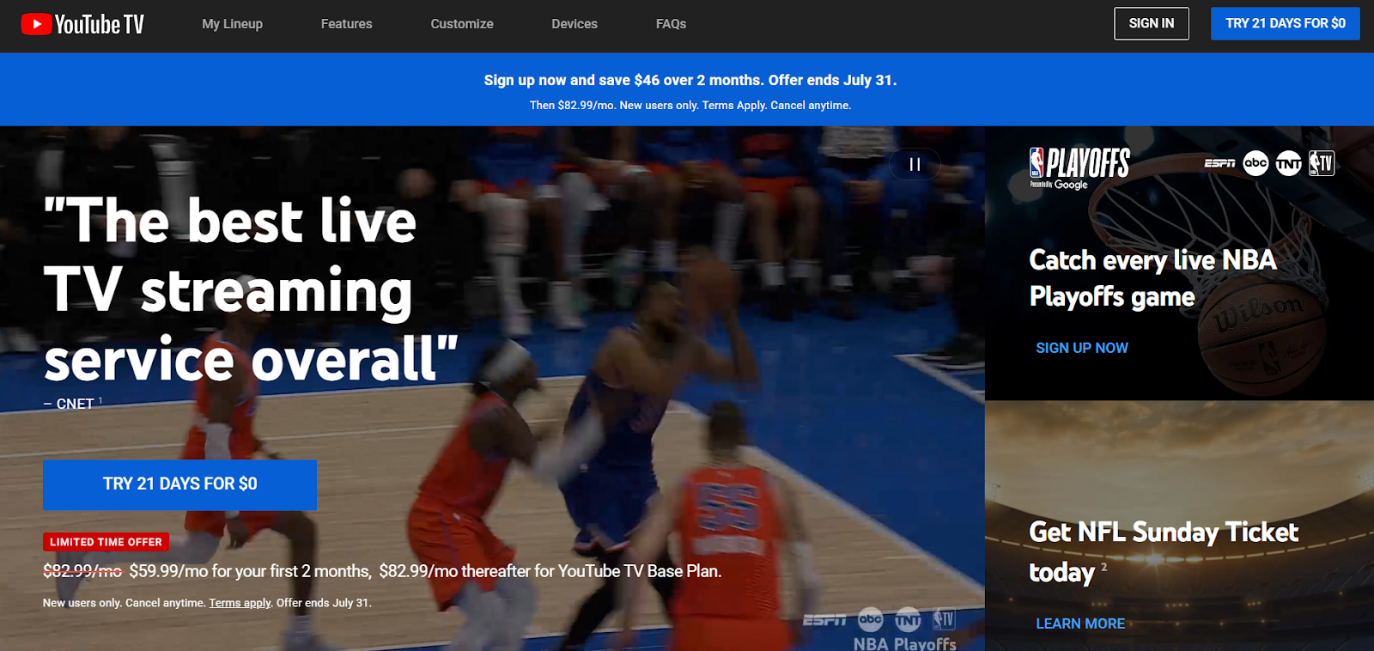Pause the hero background video
This screenshot has width=1374, height=651.
point(915,164)
